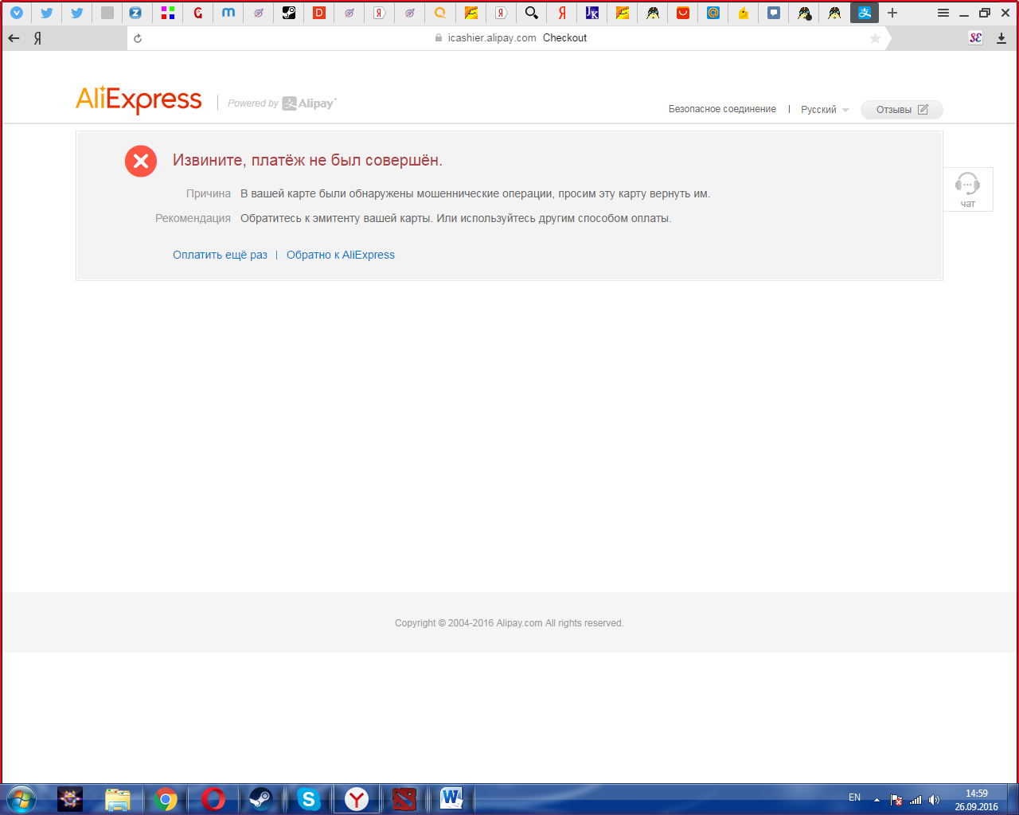
Task: Switch to the blue chat bubble favicon tab
Action: [x=773, y=13]
